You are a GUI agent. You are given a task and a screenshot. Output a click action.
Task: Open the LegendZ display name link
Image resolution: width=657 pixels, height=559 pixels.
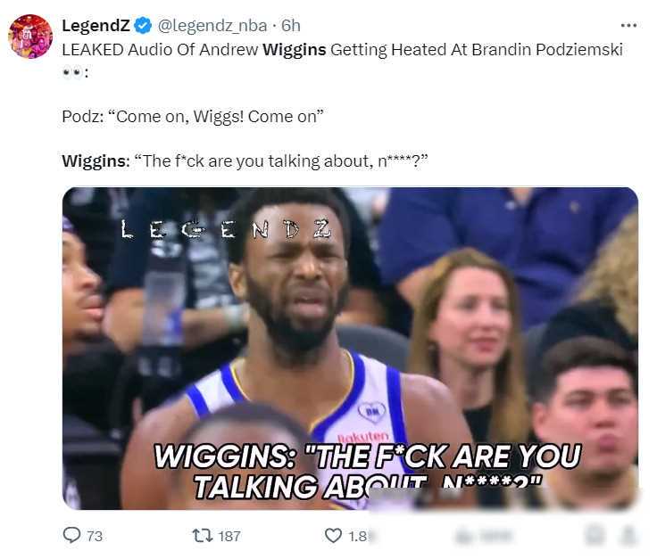[x=96, y=26]
